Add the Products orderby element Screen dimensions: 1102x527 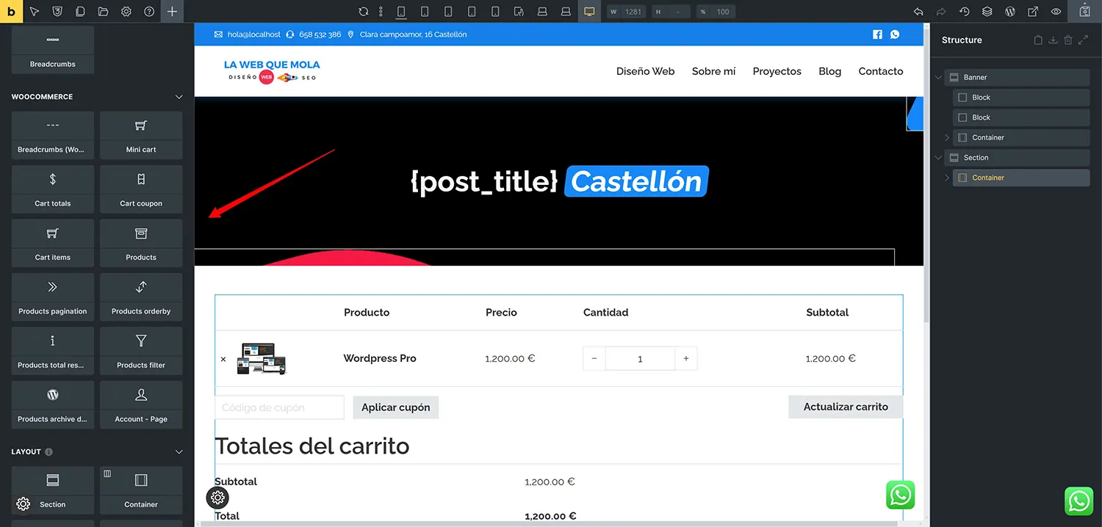coord(141,297)
